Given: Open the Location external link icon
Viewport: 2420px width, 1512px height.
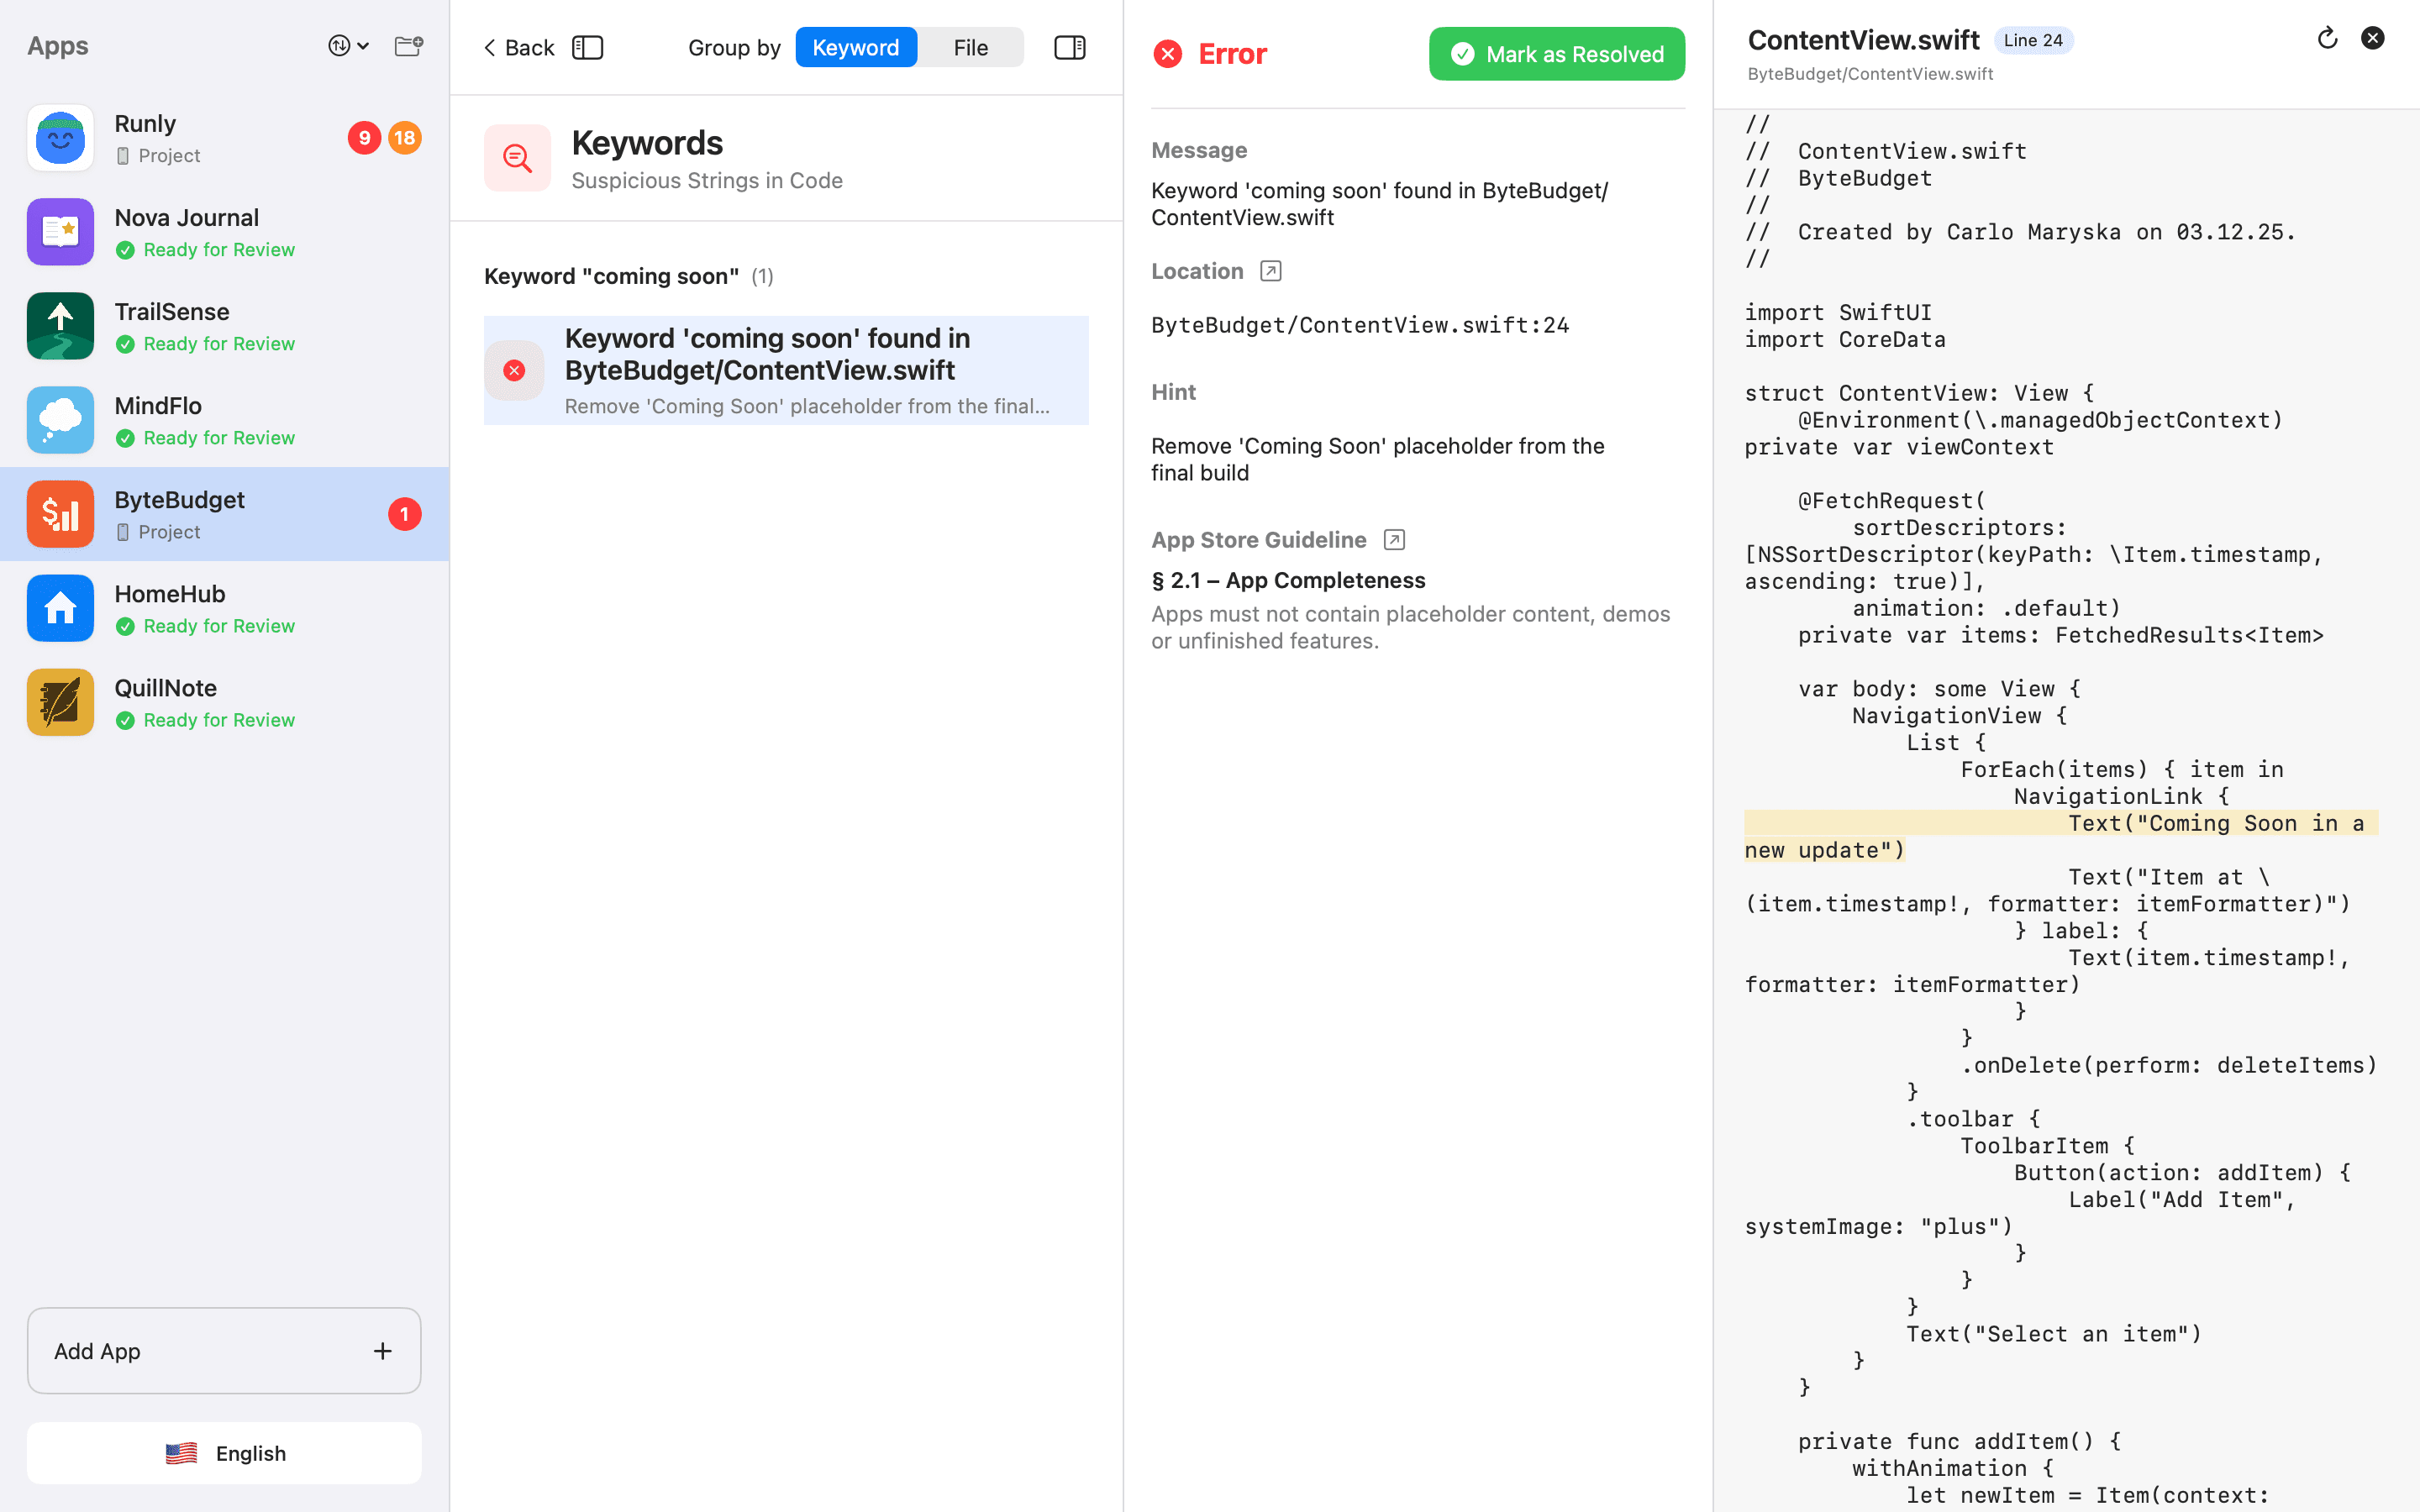Looking at the screenshot, I should [x=1271, y=270].
